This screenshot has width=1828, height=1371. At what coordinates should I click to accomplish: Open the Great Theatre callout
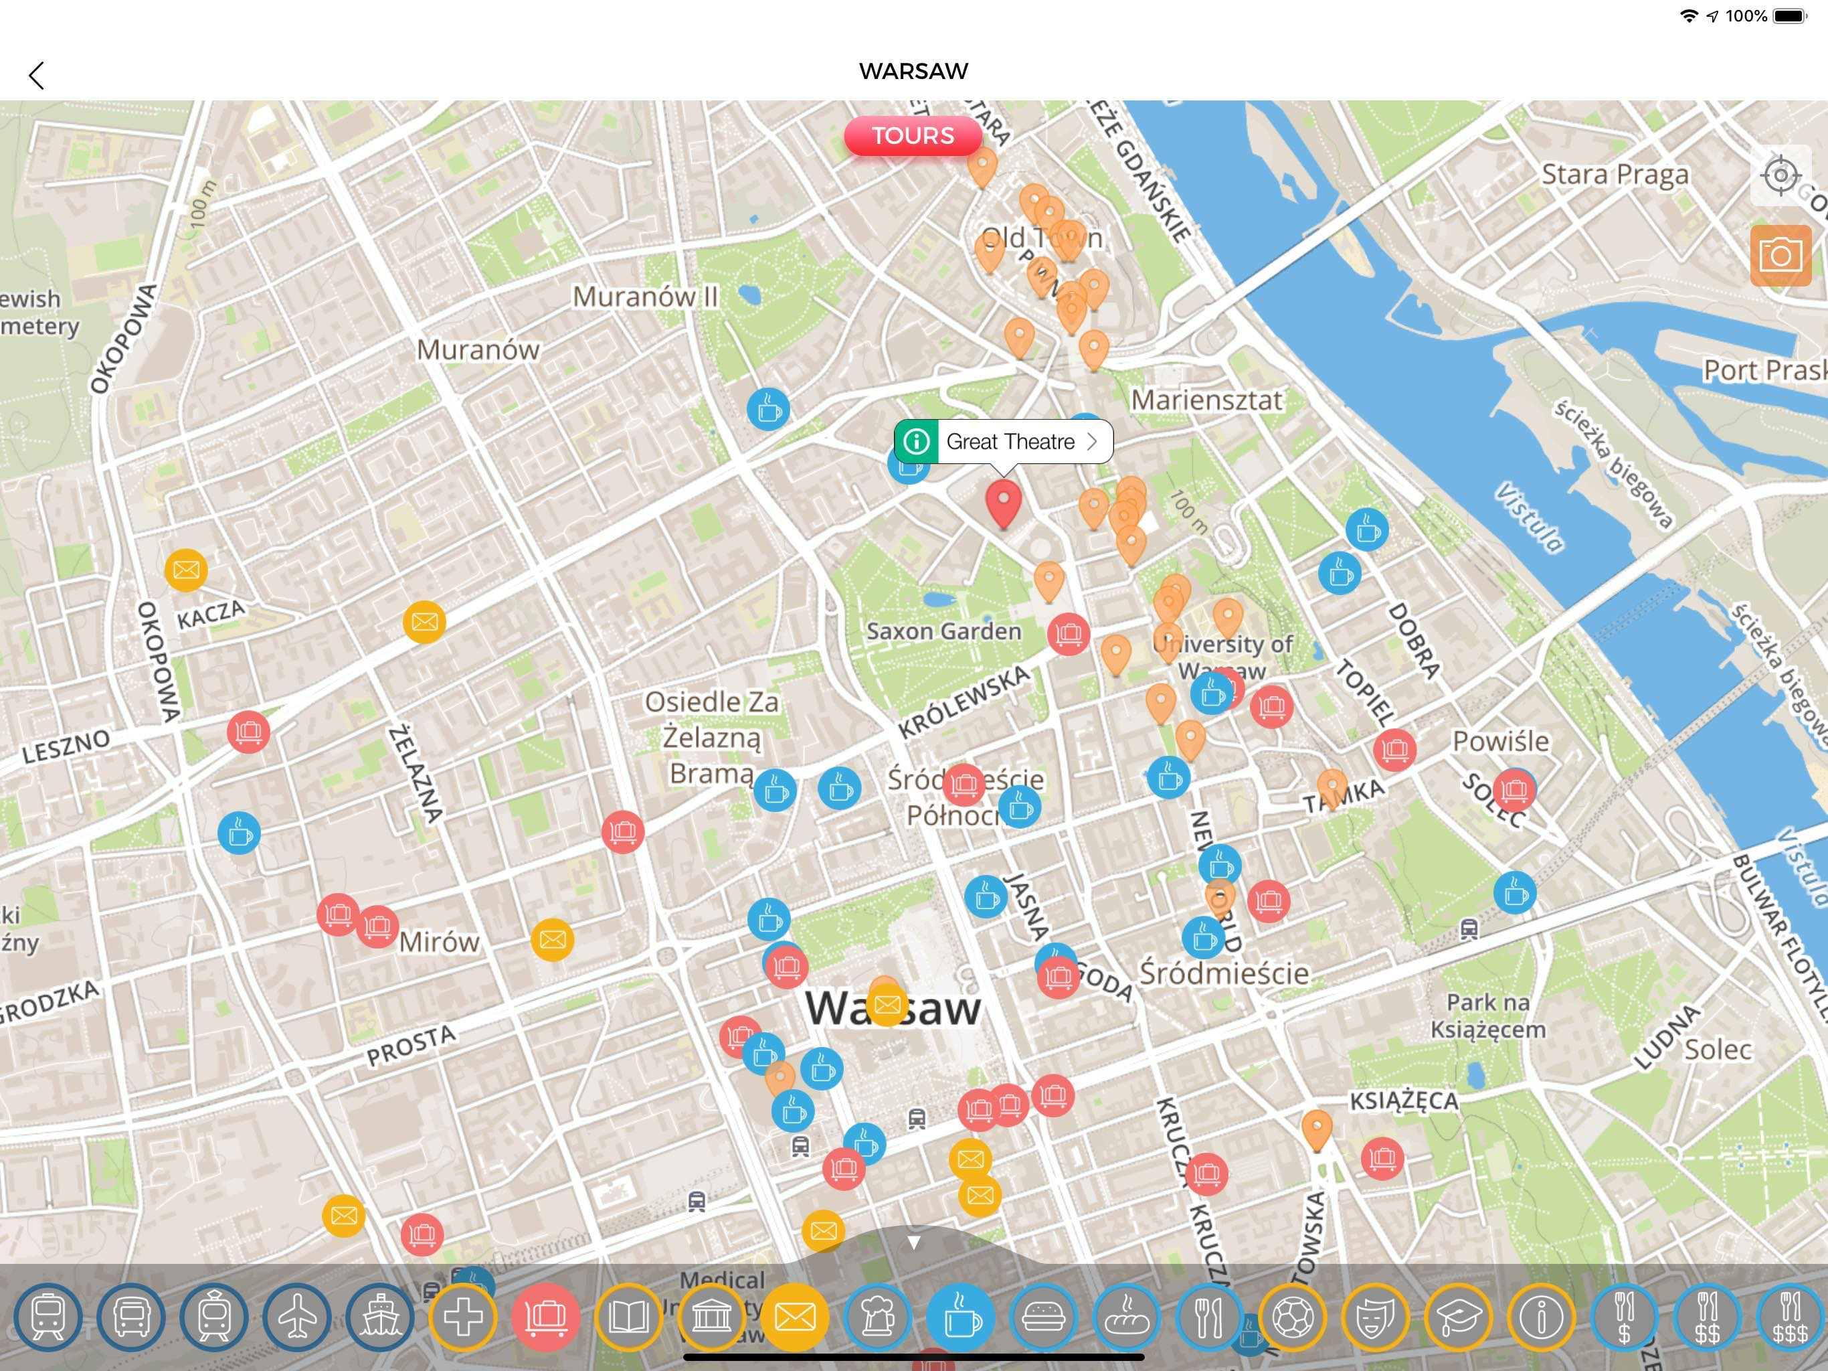(x=1003, y=442)
